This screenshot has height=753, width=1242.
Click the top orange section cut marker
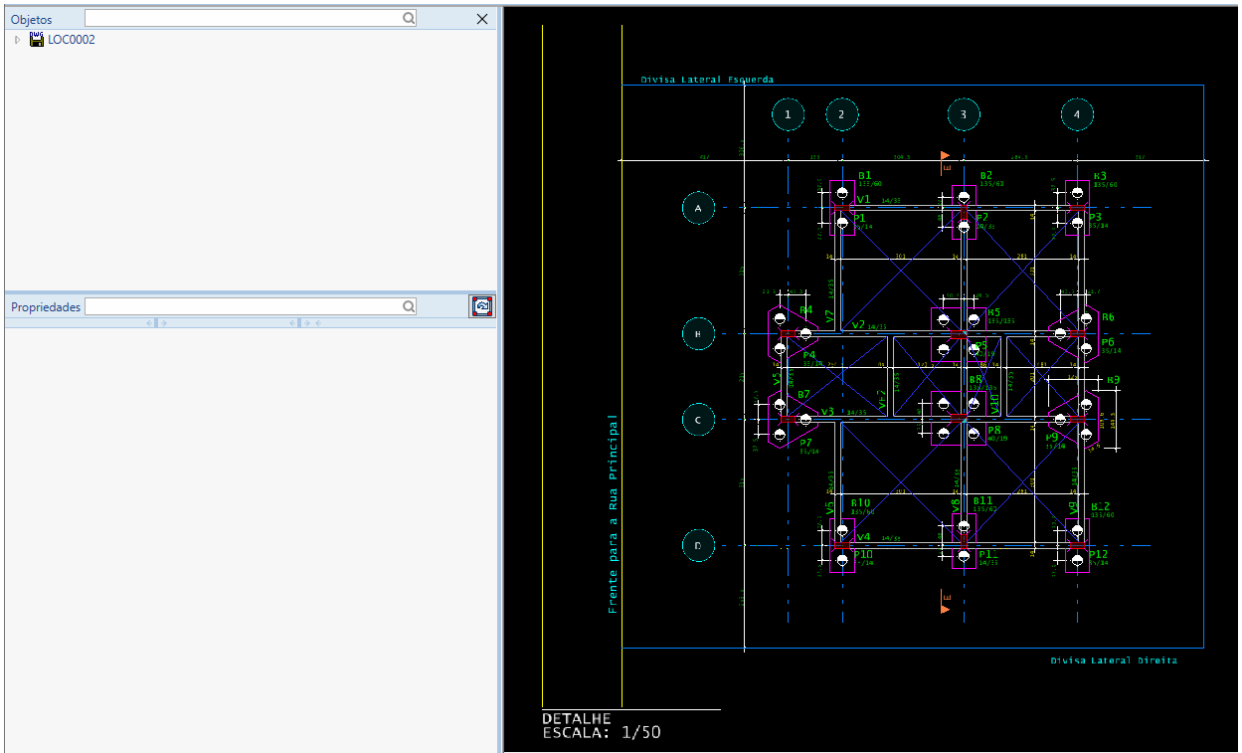(x=945, y=159)
